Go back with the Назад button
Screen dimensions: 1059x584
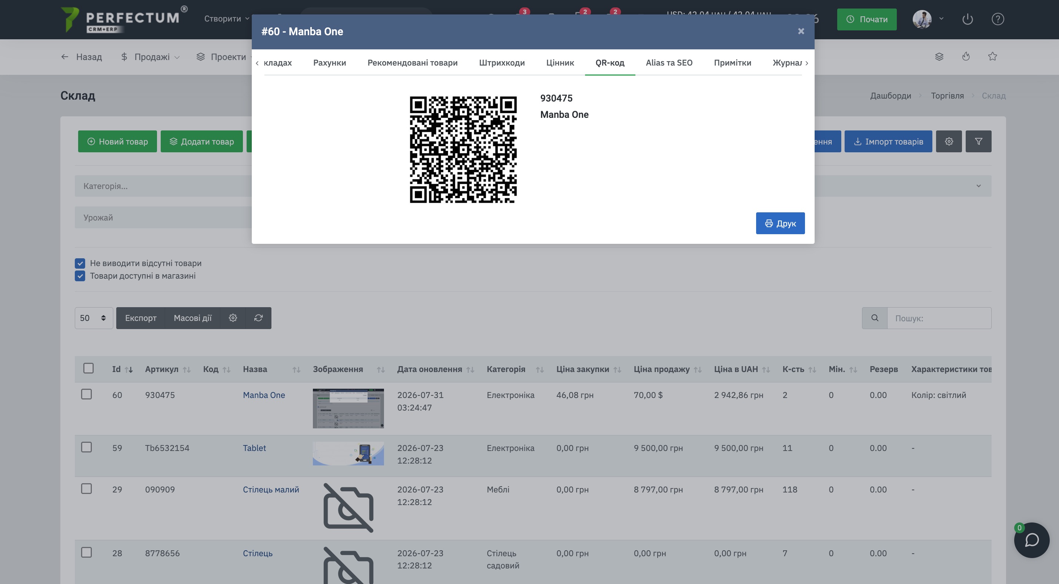tap(81, 57)
